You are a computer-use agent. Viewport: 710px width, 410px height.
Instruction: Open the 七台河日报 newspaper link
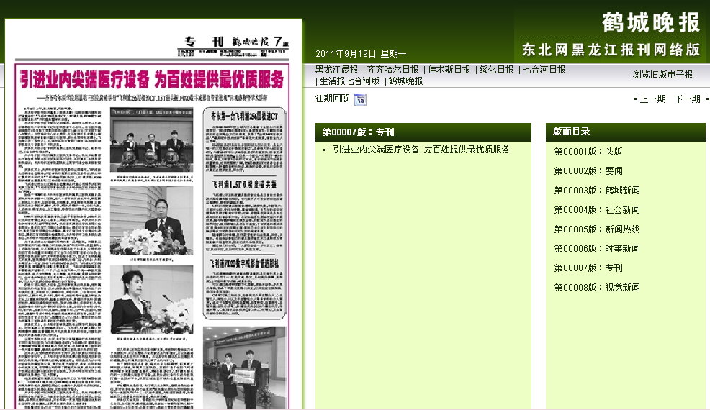click(x=544, y=70)
